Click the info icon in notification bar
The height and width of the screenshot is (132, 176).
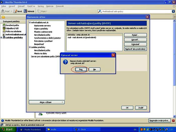pyautogui.click(x=3, y=121)
